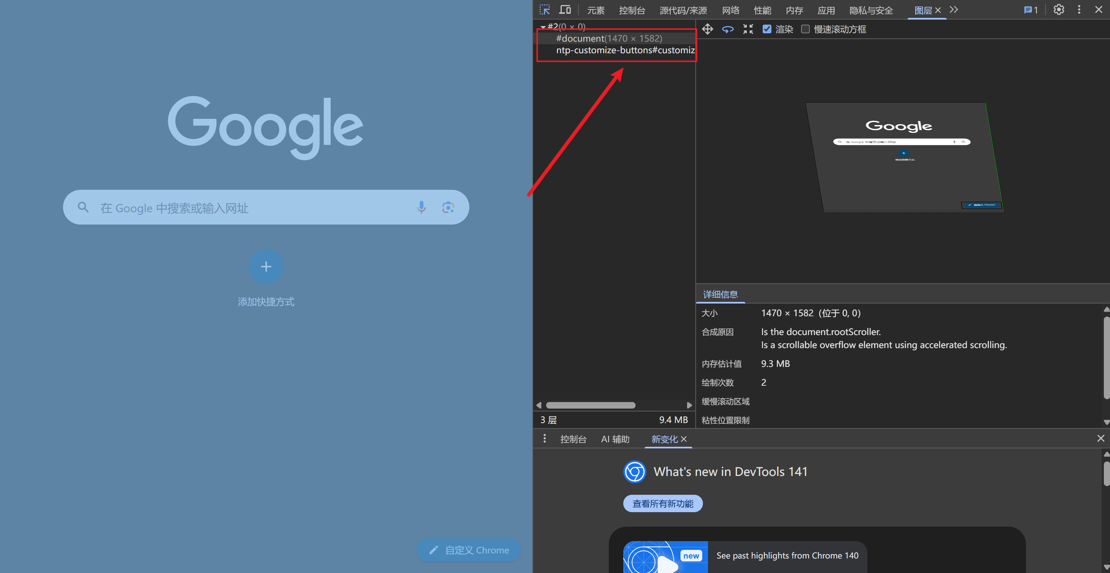1110x573 pixels.
Task: Uncheck the 渲染 checkbox
Action: pos(767,29)
